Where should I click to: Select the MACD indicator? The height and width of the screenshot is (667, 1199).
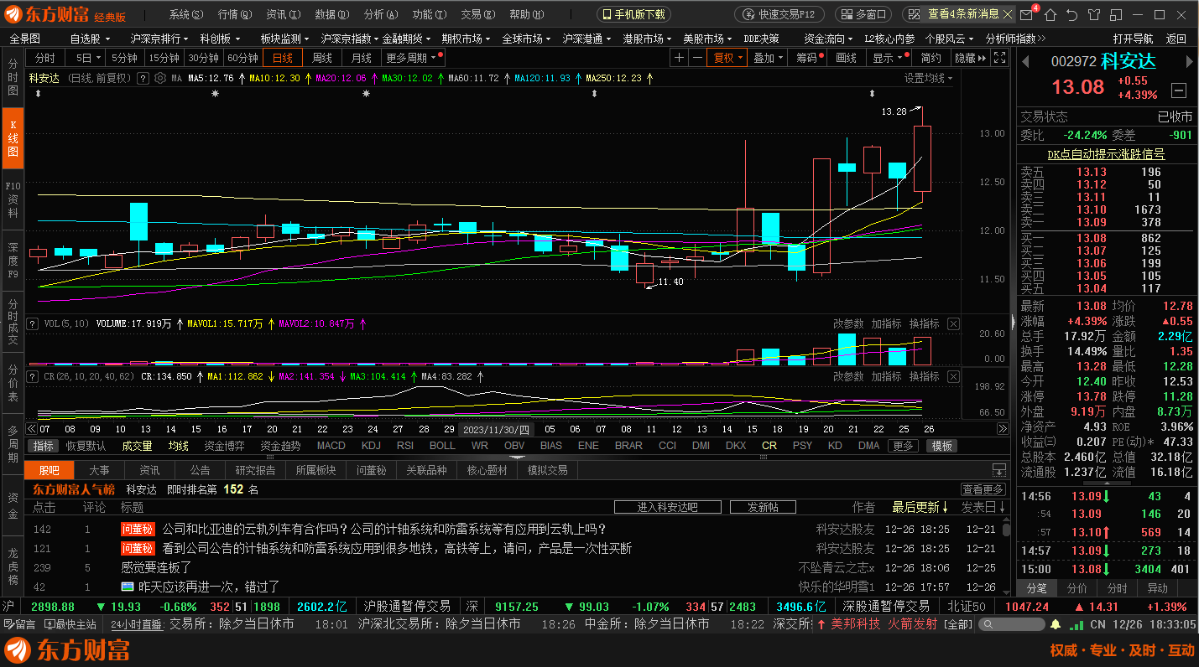tap(331, 446)
